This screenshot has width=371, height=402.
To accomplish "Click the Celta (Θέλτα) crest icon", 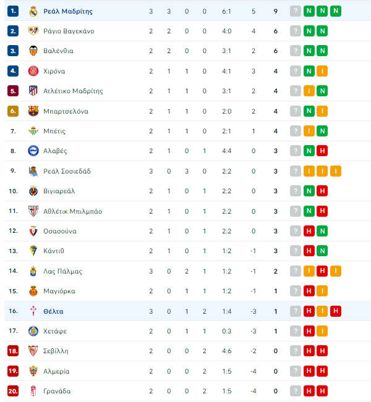I will point(33,311).
